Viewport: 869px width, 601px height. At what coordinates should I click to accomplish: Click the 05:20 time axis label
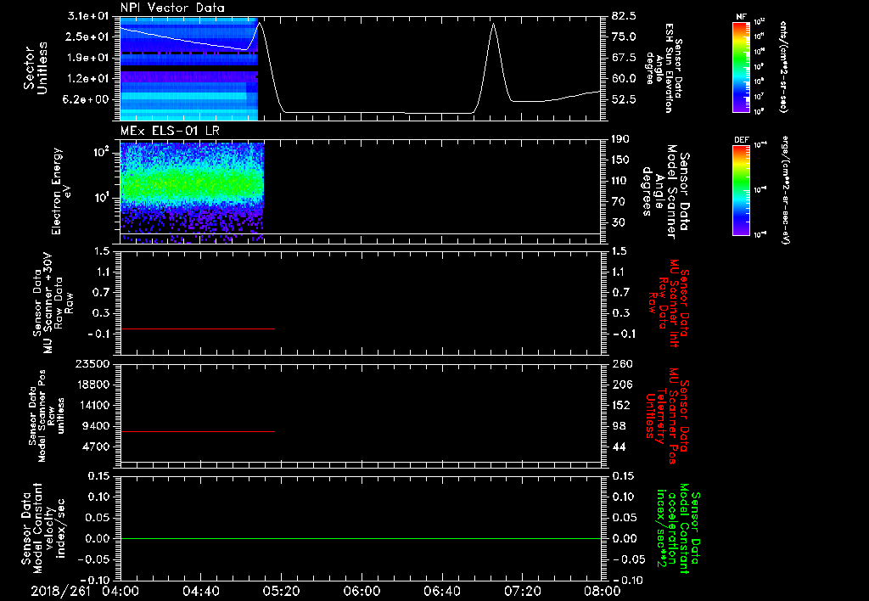pos(281,591)
